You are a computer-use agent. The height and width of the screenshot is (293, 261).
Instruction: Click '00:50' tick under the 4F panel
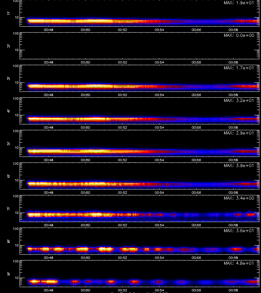click(x=85, y=127)
